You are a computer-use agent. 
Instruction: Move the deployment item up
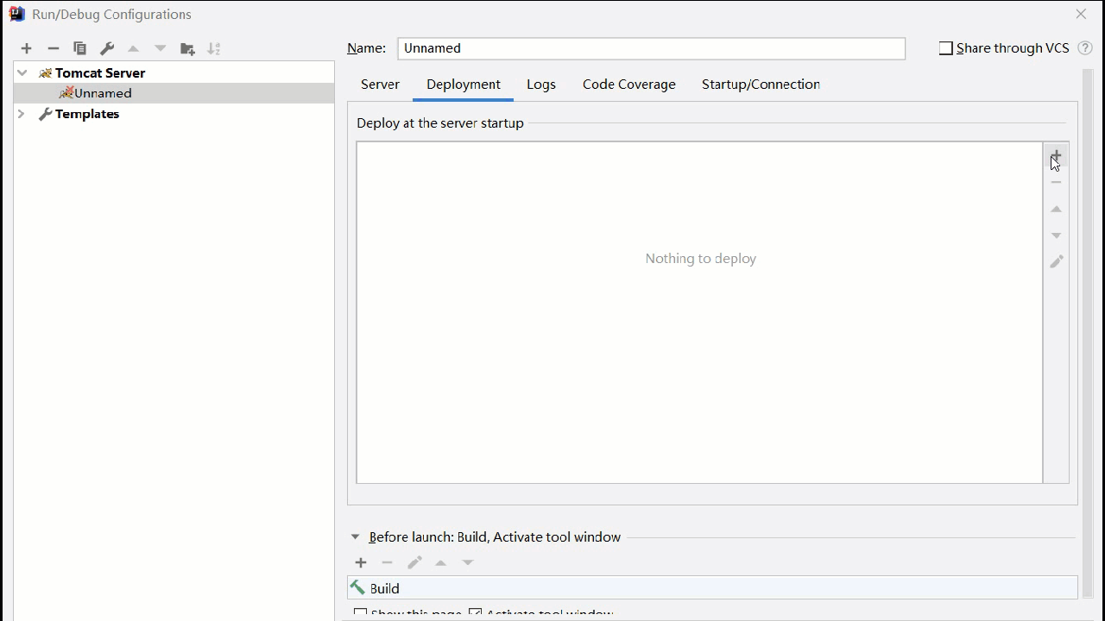coord(1056,209)
